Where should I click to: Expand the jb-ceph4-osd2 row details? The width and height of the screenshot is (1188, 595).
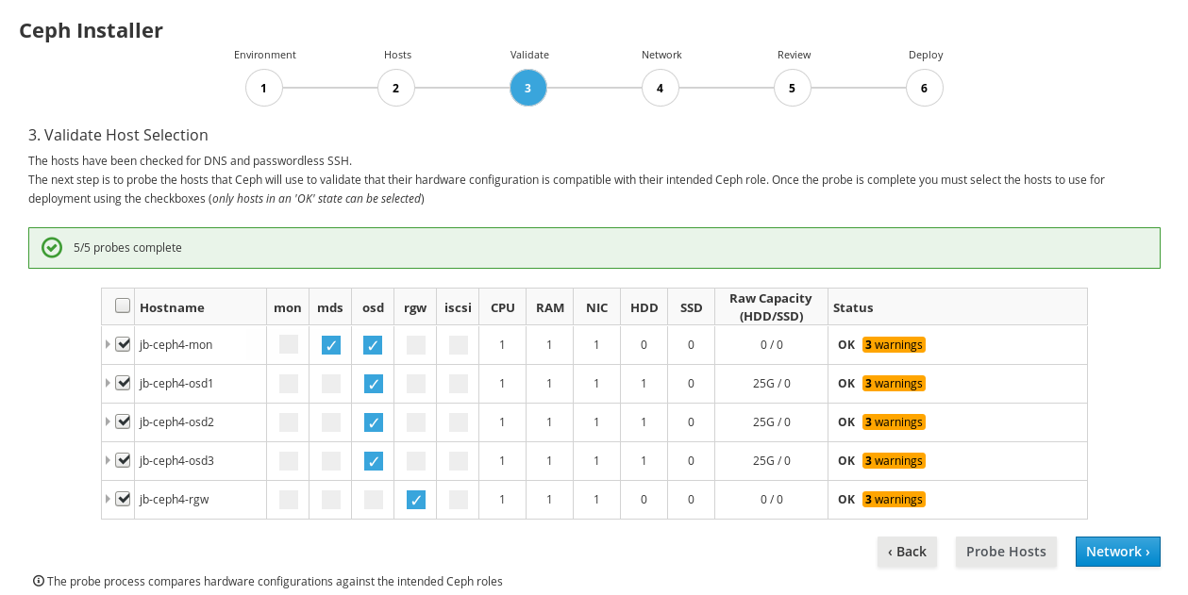point(108,421)
